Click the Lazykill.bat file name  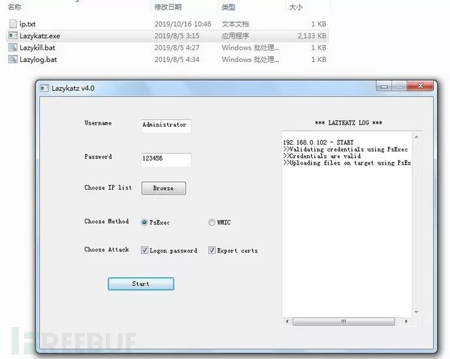[x=37, y=48]
